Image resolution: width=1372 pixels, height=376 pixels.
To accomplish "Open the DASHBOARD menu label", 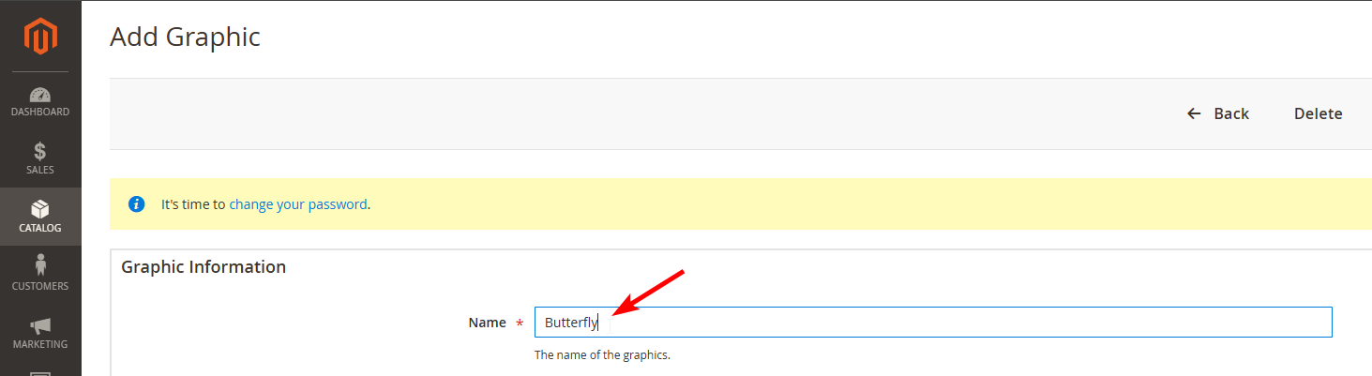I will [40, 113].
